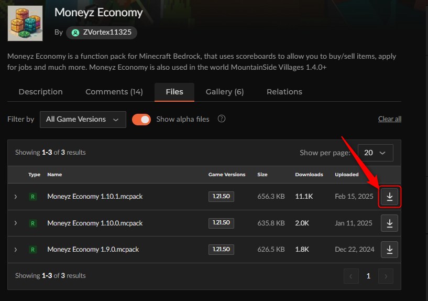The width and height of the screenshot is (428, 301).
Task: Expand the Moneyz Economy 1.10.0.mcpack row
Action: pyautogui.click(x=16, y=223)
